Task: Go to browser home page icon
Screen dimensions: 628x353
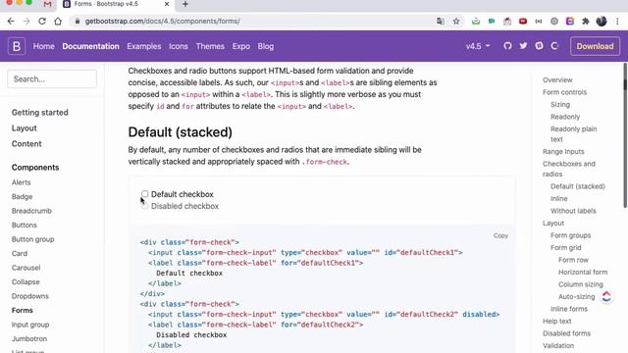Action: (x=58, y=22)
